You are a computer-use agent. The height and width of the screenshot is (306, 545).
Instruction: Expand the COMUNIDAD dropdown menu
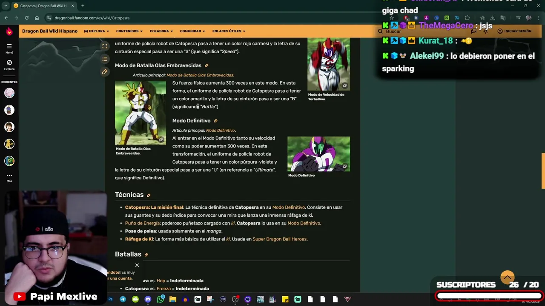coord(192,31)
